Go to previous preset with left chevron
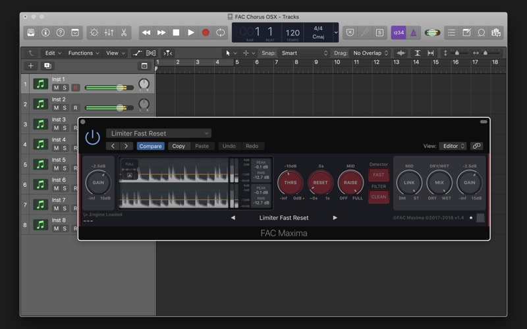Image resolution: width=527 pixels, height=329 pixels. (x=113, y=146)
